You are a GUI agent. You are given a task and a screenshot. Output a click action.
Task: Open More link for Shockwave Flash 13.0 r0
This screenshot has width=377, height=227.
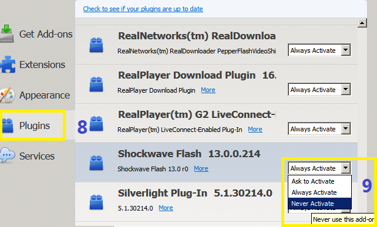pos(201,168)
